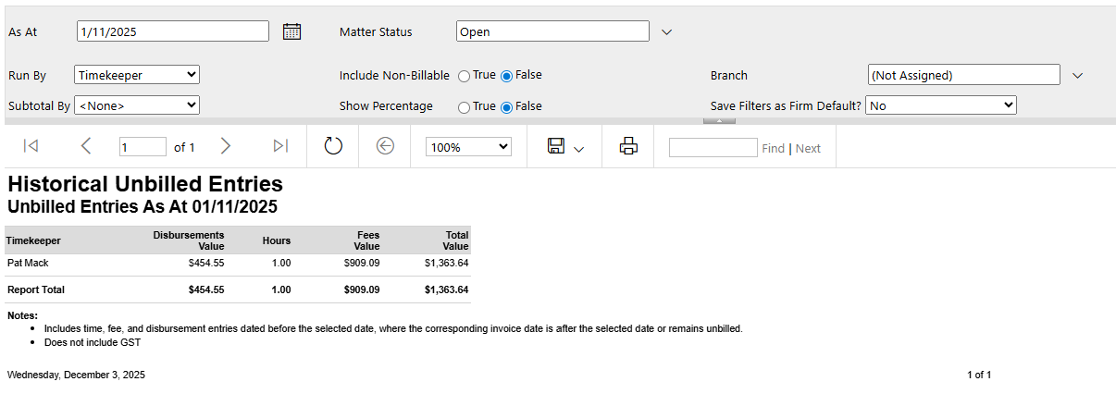Open the As At calendar date picker
1116x394 pixels.
click(291, 31)
